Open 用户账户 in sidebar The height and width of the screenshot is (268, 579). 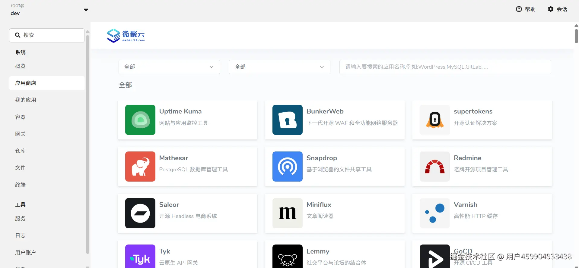click(26, 253)
